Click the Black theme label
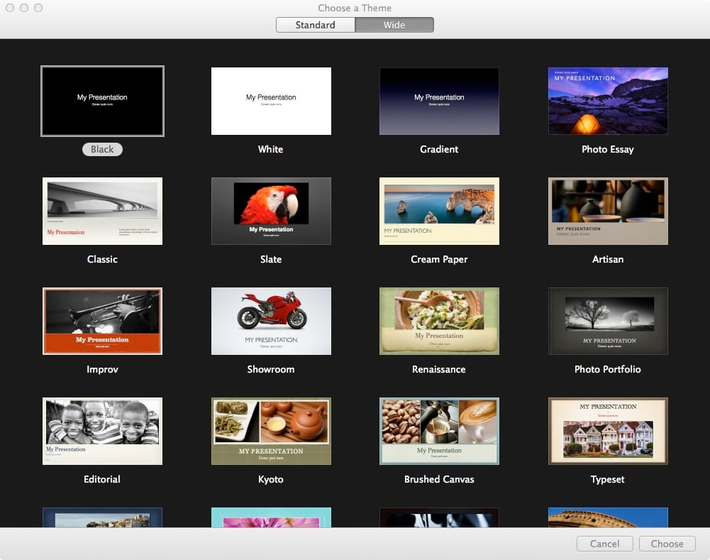The image size is (710, 560). coord(102,150)
